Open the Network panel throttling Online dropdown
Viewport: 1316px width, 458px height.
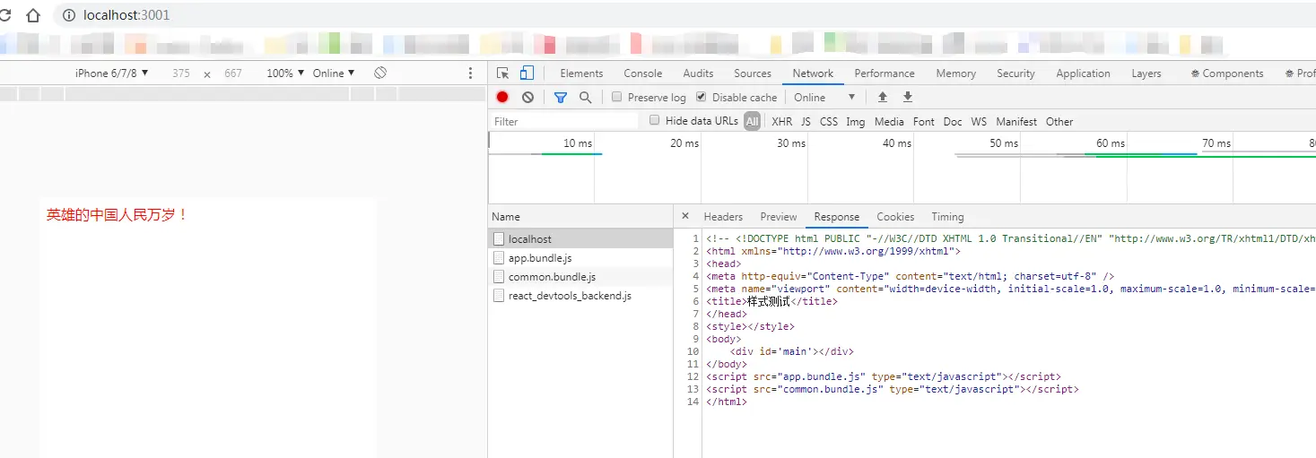tap(824, 97)
